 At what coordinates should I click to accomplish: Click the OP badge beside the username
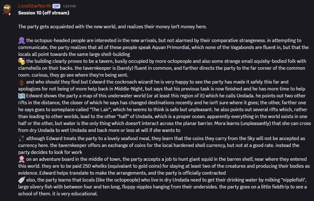point(56,6)
